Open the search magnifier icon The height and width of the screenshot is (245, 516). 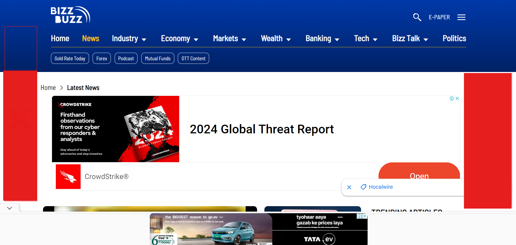tap(417, 17)
